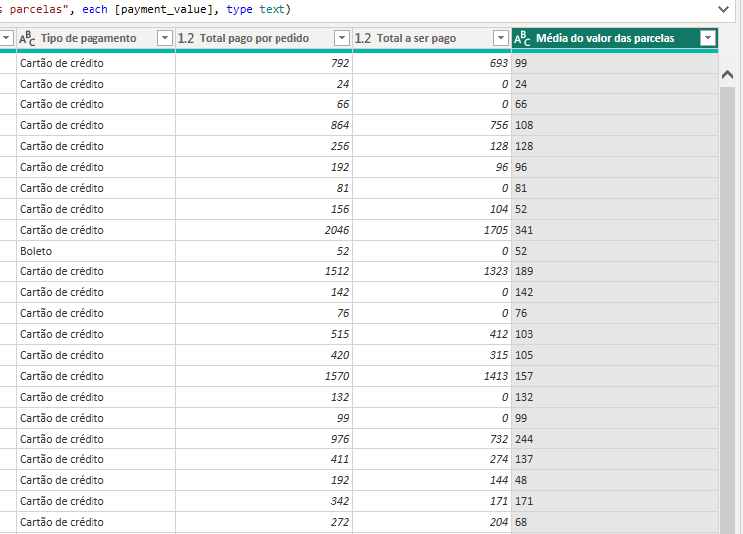The image size is (743, 534).
Task: Select the cell with value 108
Action: point(615,125)
